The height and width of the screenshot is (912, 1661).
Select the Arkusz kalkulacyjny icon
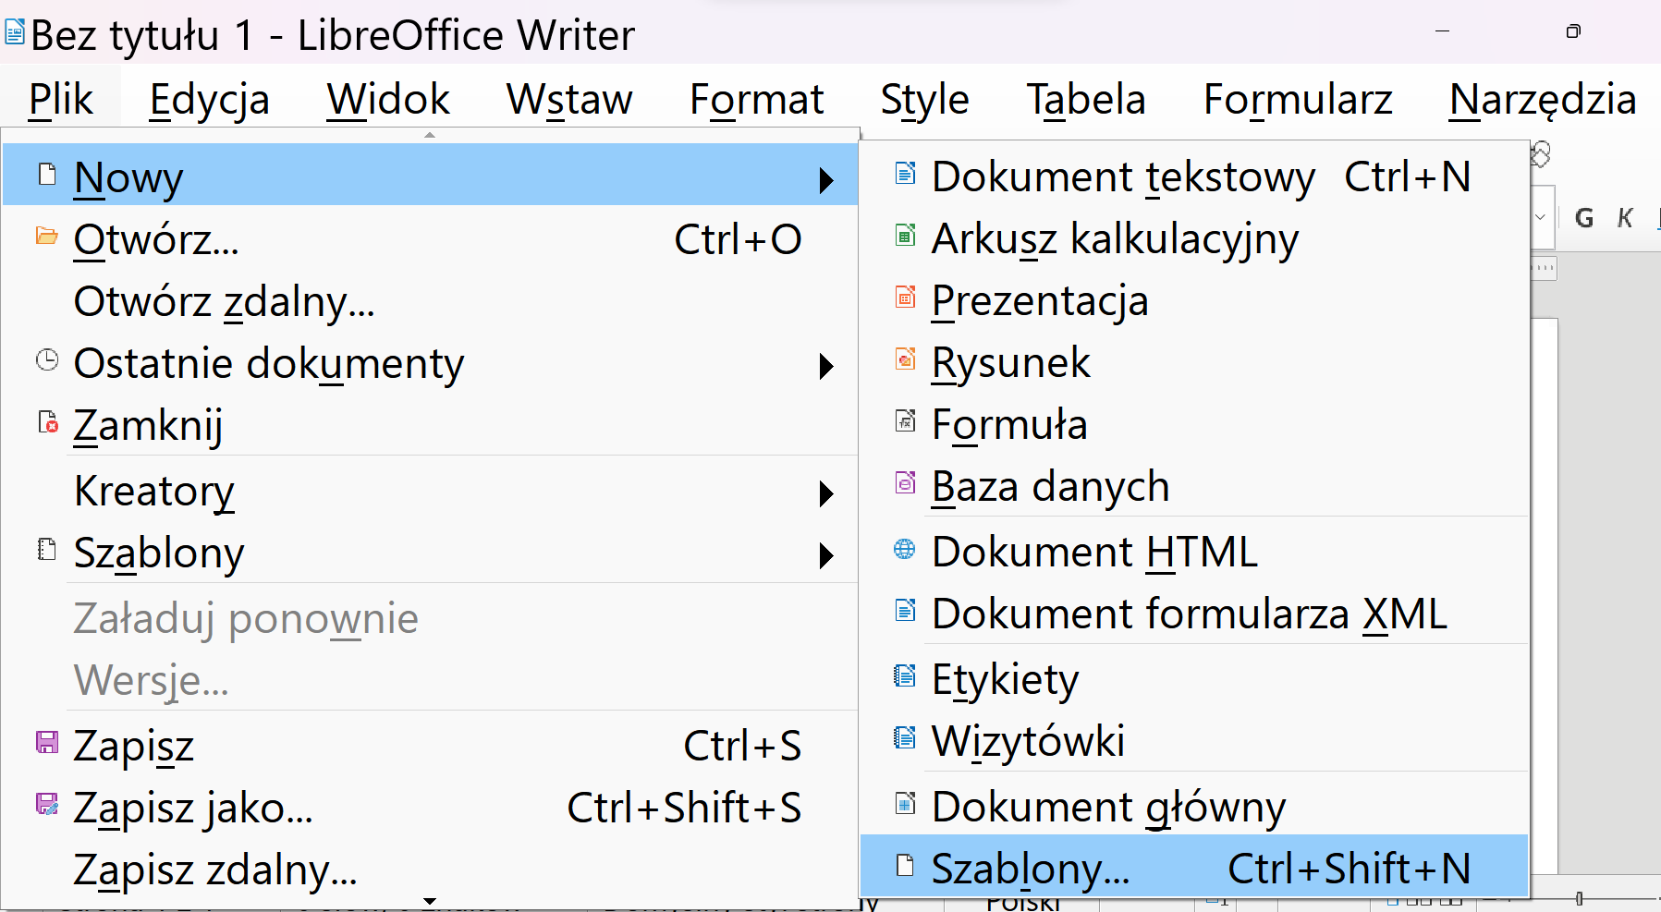(906, 235)
